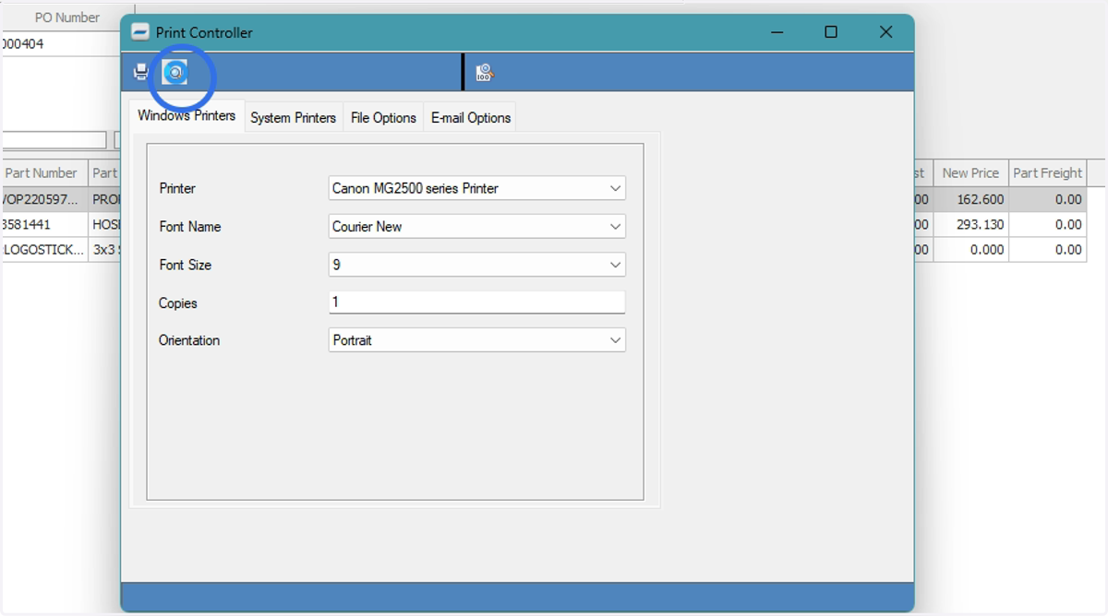Click the zoom 100% icon
This screenshot has width=1108, height=616.
(485, 72)
